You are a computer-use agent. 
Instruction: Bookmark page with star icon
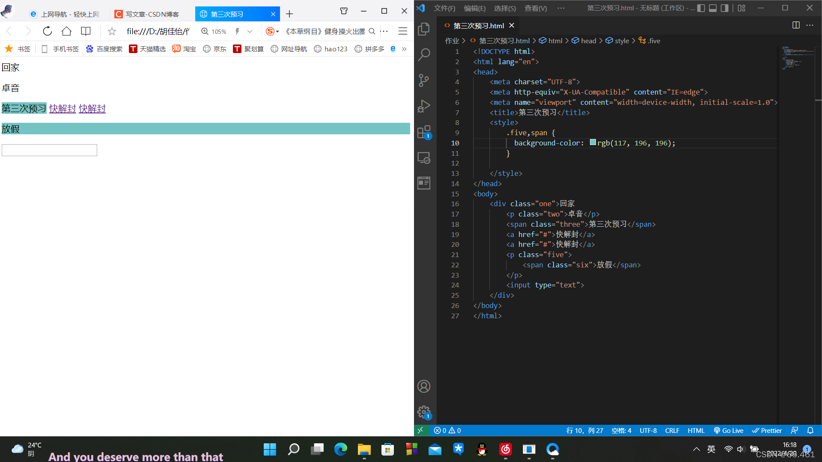pyautogui.click(x=112, y=31)
